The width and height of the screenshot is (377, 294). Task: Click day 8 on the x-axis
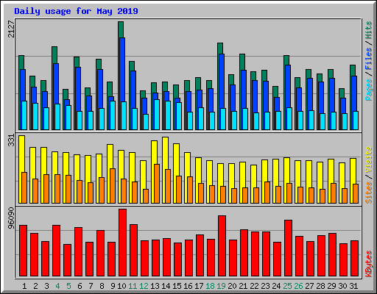pyautogui.click(x=102, y=286)
